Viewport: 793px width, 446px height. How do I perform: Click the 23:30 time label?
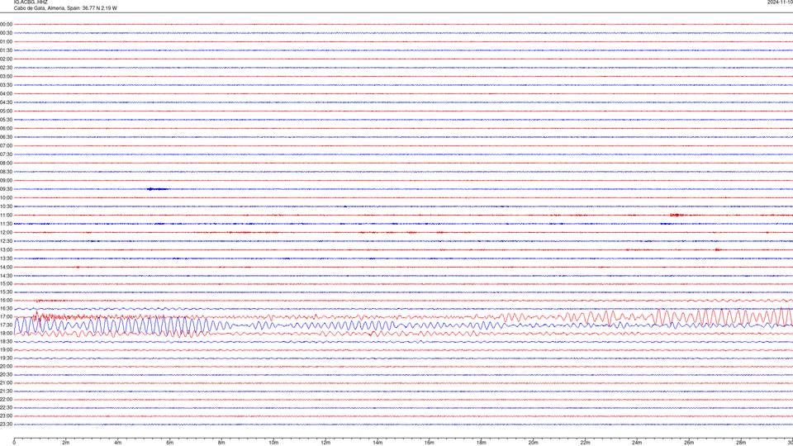[6, 425]
